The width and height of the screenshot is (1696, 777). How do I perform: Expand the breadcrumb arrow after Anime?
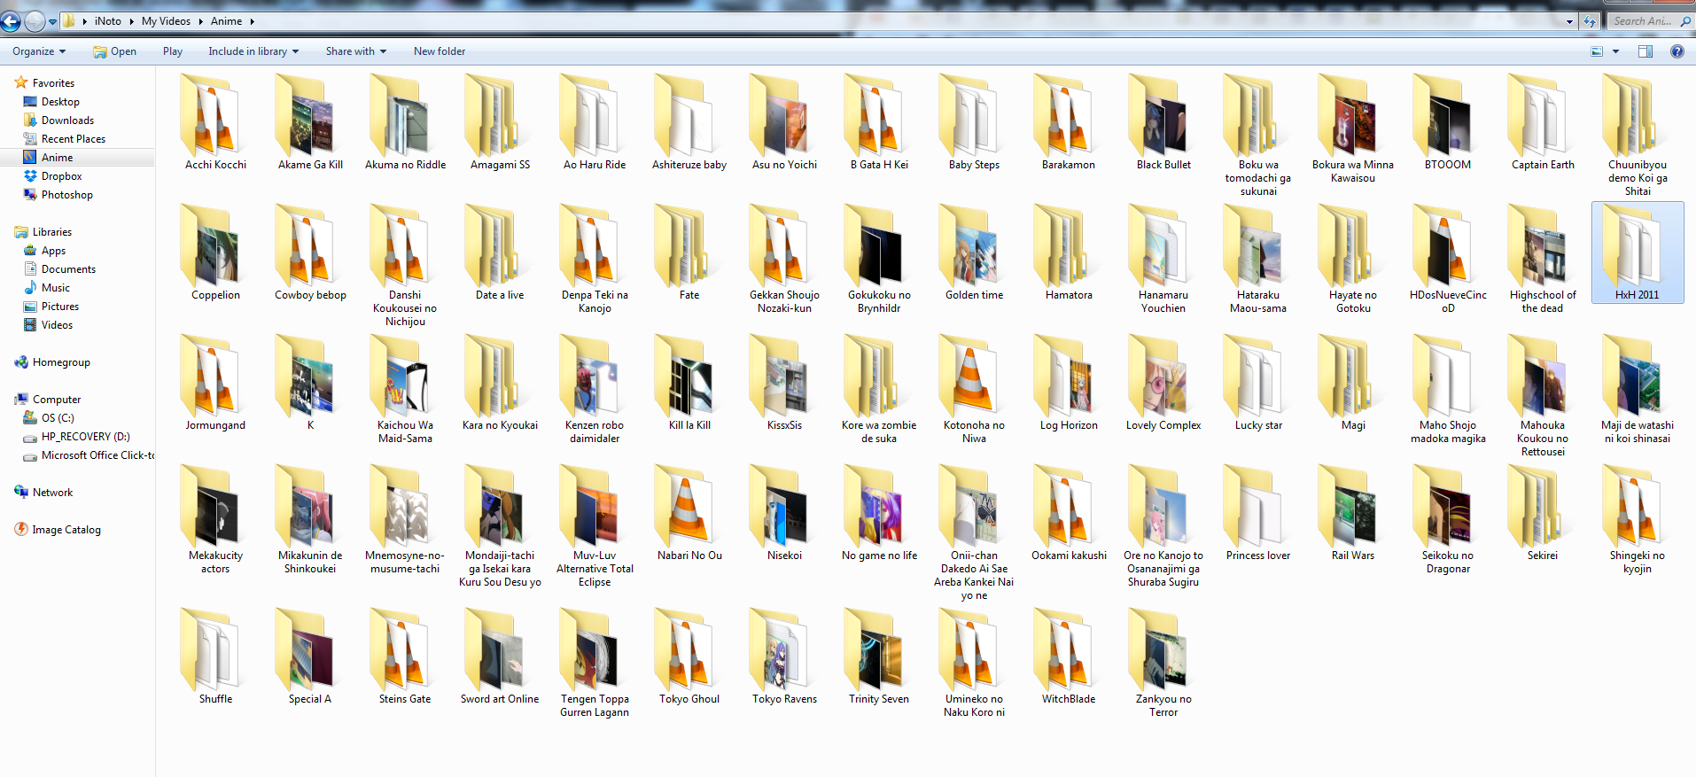point(253,21)
